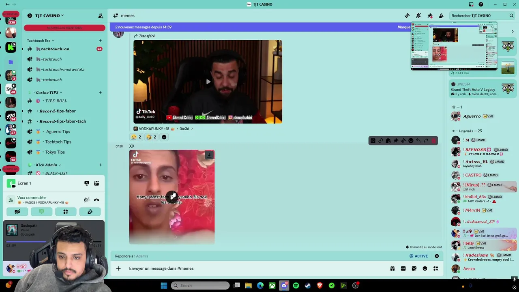Open the Record-tips-fabor-tach channel
The width and height of the screenshot is (519, 292).
[x=64, y=121]
